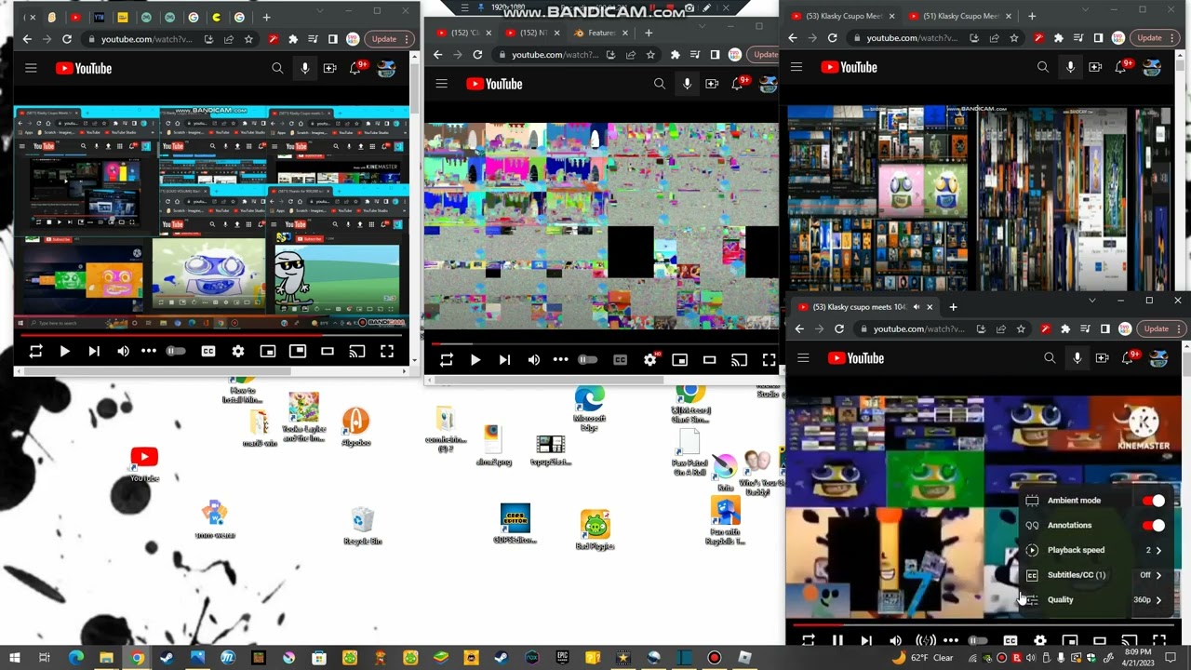The height and width of the screenshot is (670, 1191).
Task: Mute tab audio icon in bottom-right window
Action: [x=917, y=307]
